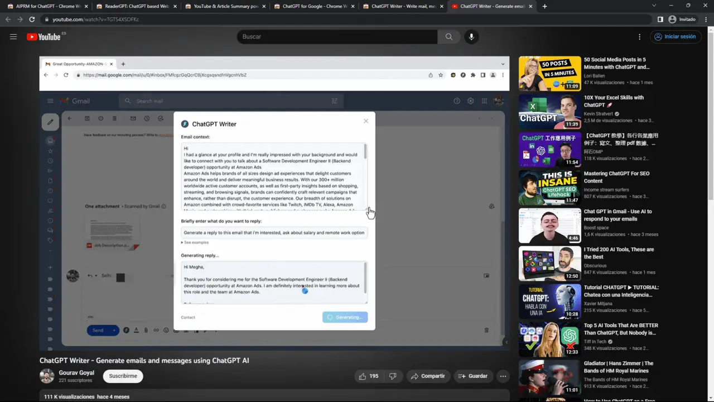Focus the Buscar search field
Image resolution: width=714 pixels, height=402 pixels.
[x=337, y=37]
